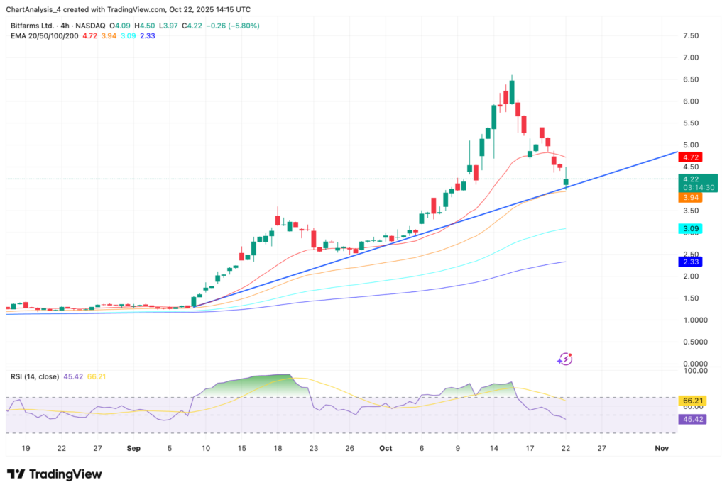Screen dimensions: 727x492
Task: Select the blue 2.33 EMA price tag
Action: pyautogui.click(x=689, y=262)
